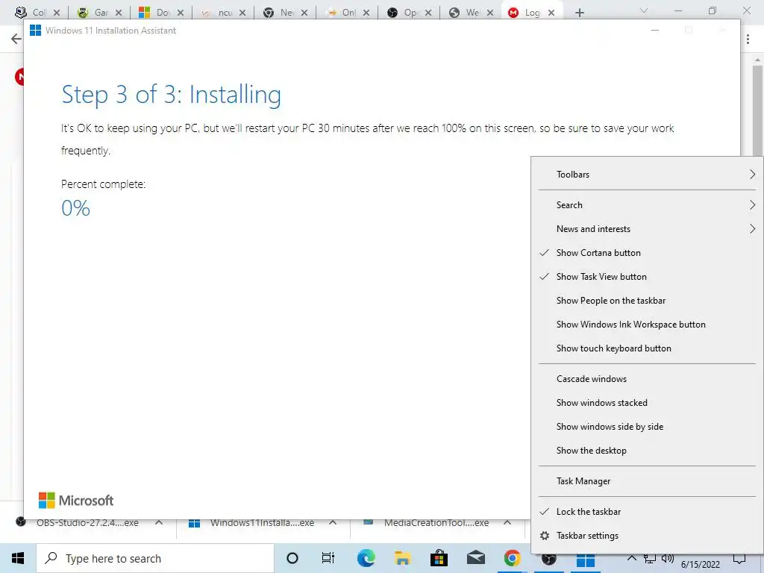Toggle Show Cortana button
Viewport: 764px width, 573px height.
647,253
